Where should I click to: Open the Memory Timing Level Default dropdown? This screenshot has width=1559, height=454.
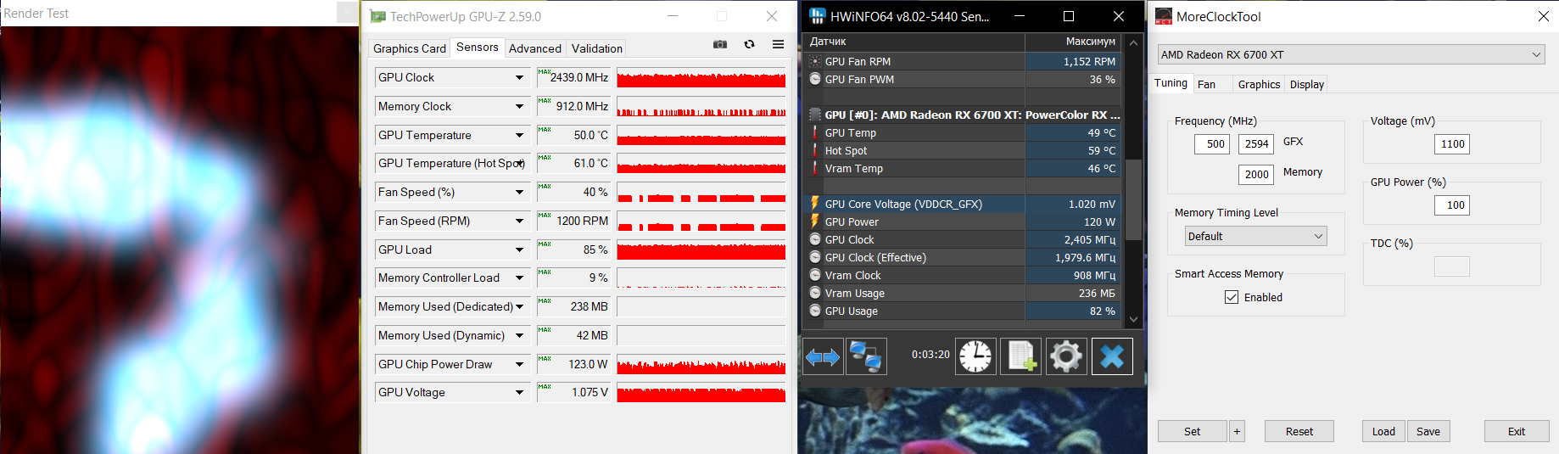coord(1256,236)
